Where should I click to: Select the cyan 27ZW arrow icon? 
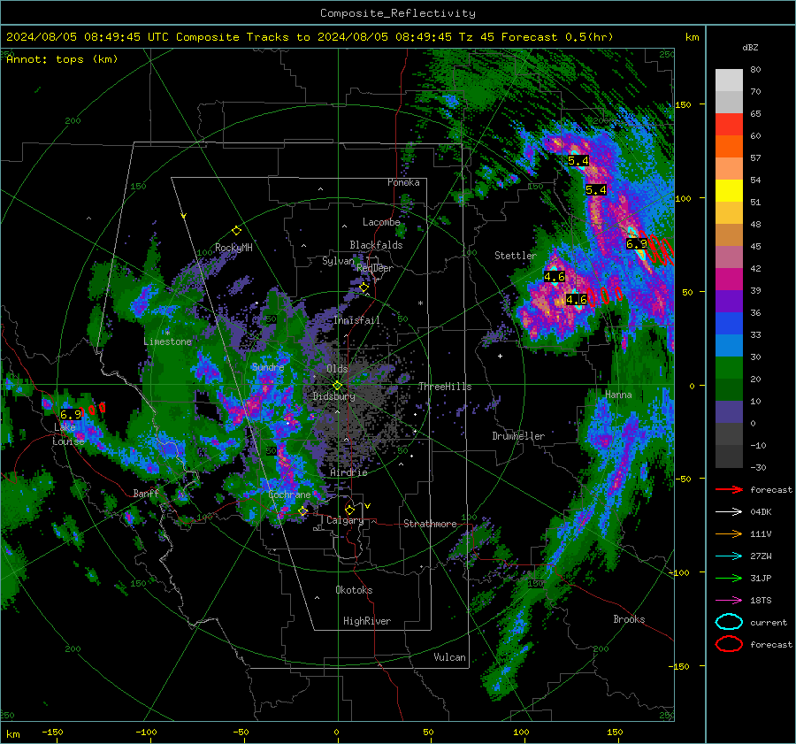click(729, 556)
